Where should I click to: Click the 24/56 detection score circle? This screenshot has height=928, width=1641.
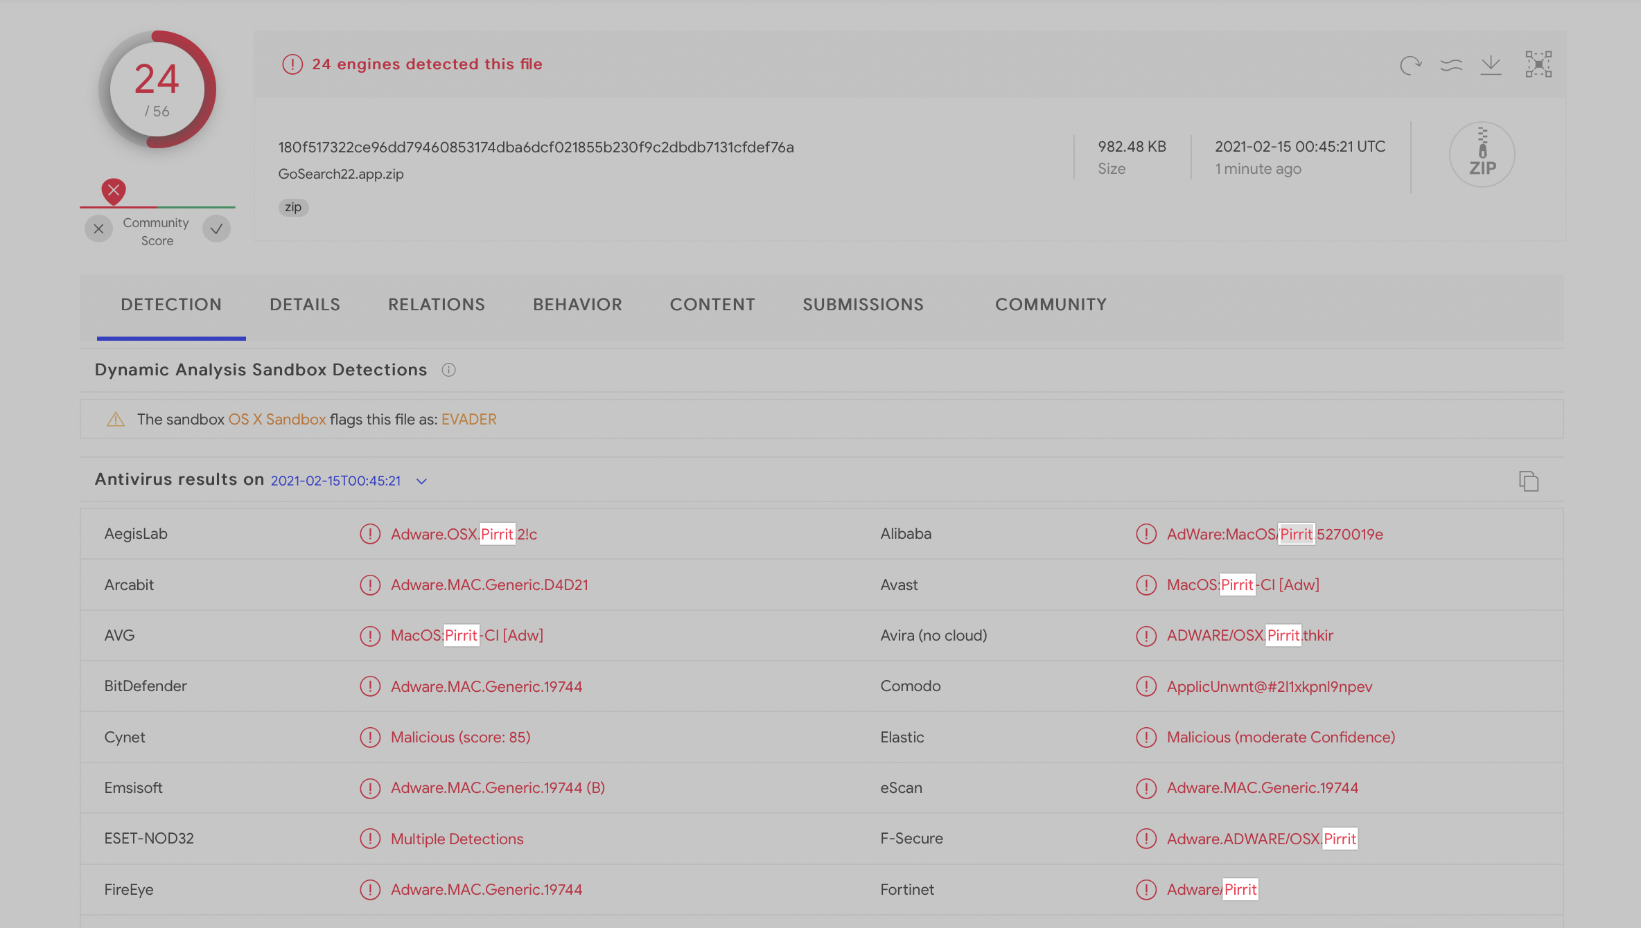click(157, 89)
